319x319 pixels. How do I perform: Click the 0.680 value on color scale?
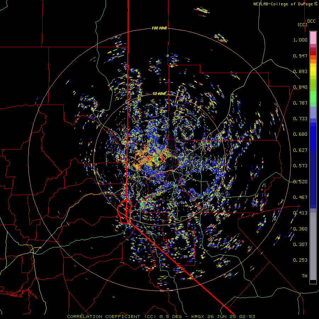(x=300, y=134)
